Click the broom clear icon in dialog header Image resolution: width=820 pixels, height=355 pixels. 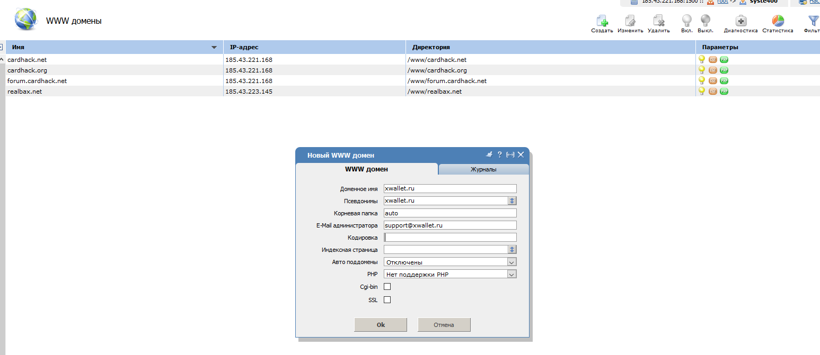click(489, 154)
